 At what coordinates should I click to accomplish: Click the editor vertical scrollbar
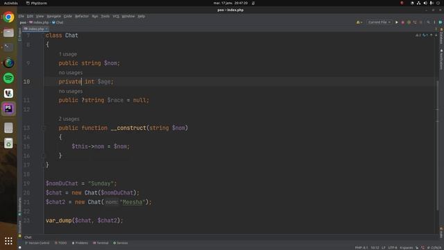[437, 146]
